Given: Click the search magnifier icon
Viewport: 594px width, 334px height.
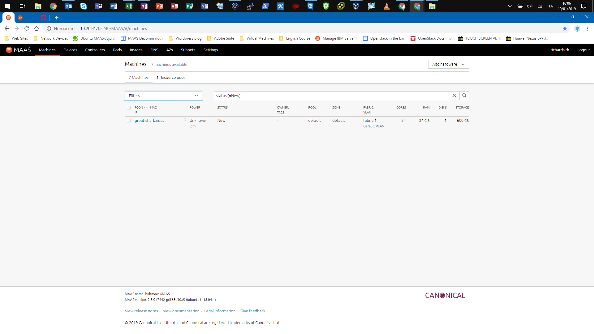Looking at the screenshot, I should (x=464, y=96).
